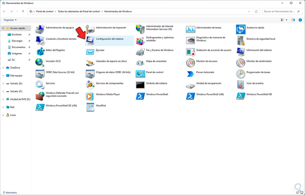Launch Windows PowerShell ISE (x86) icon
This screenshot has width=305, height=195.
point(40,107)
